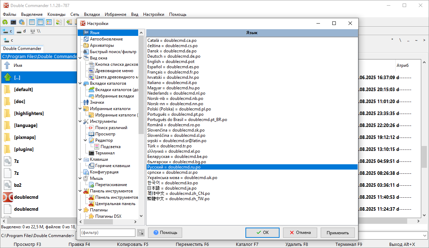
Task: Click the Применить button
Action: click(x=338, y=233)
